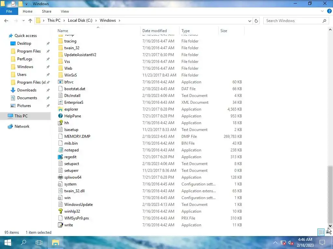The width and height of the screenshot is (333, 249).
Task: Show hidden tray icons chevron
Action: (275, 243)
